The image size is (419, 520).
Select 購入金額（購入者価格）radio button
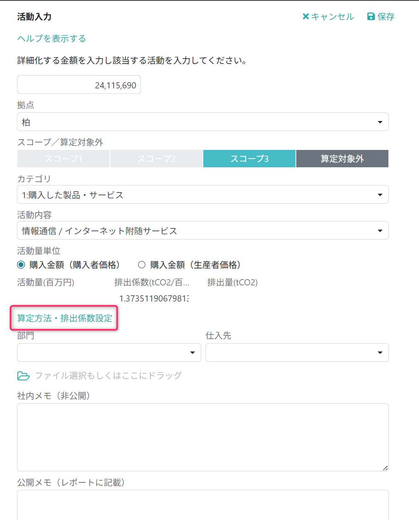coord(21,265)
